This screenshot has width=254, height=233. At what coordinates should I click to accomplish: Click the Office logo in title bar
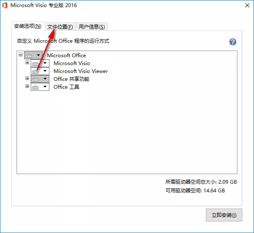[x=5, y=5]
